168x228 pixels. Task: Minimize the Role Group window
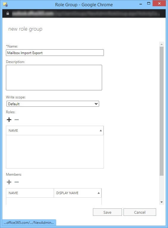[141, 4]
